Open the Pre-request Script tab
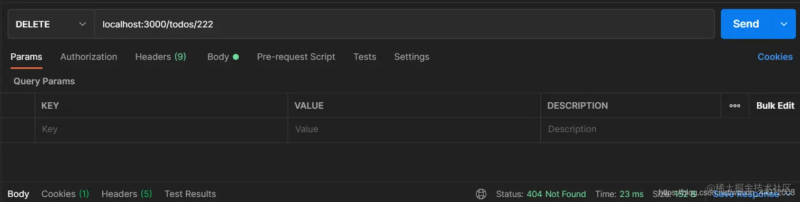This screenshot has width=800, height=202. [296, 56]
